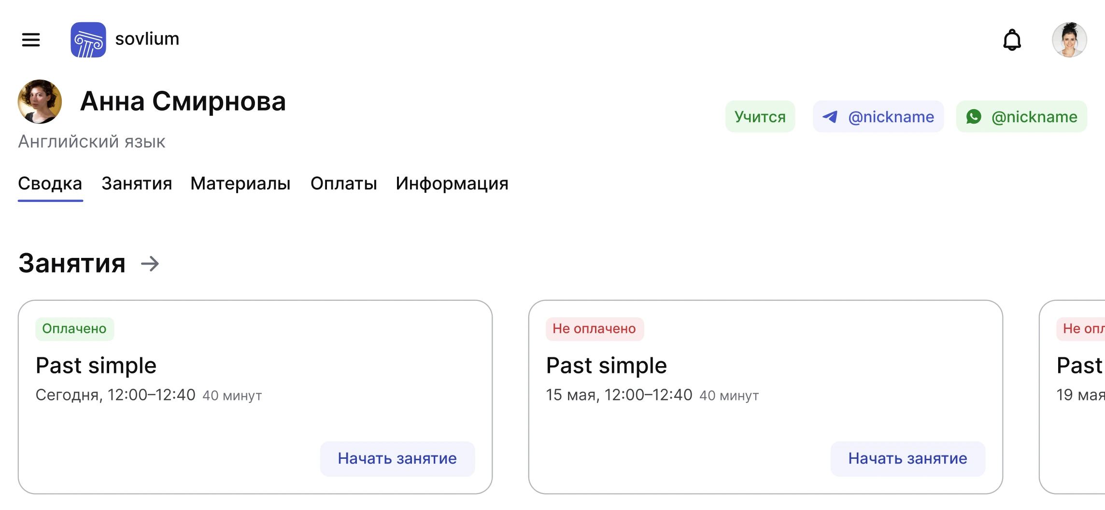Switch to the Занятия tab
Image resolution: width=1105 pixels, height=510 pixels.
pos(136,184)
